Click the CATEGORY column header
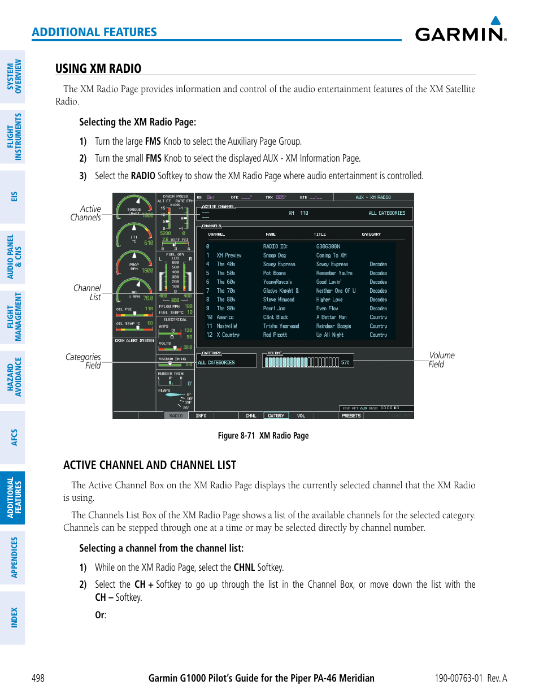This screenshot has width=539, height=698. [x=371, y=234]
